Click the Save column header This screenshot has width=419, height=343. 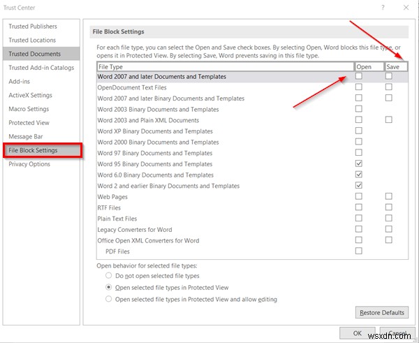[396, 66]
